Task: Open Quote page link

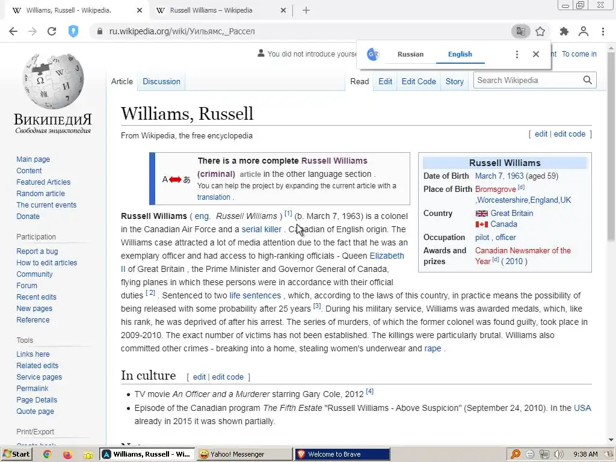Action: coord(35,411)
